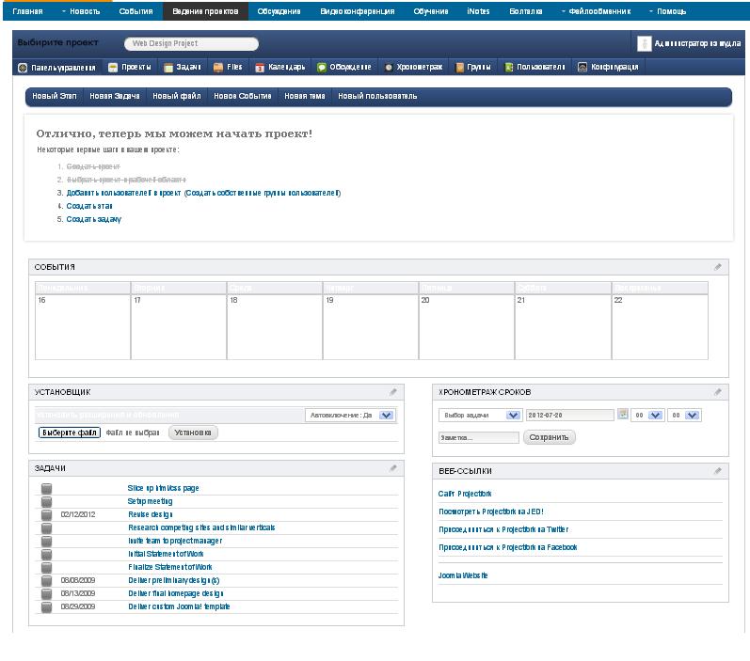Open События in top menu

coord(136,11)
